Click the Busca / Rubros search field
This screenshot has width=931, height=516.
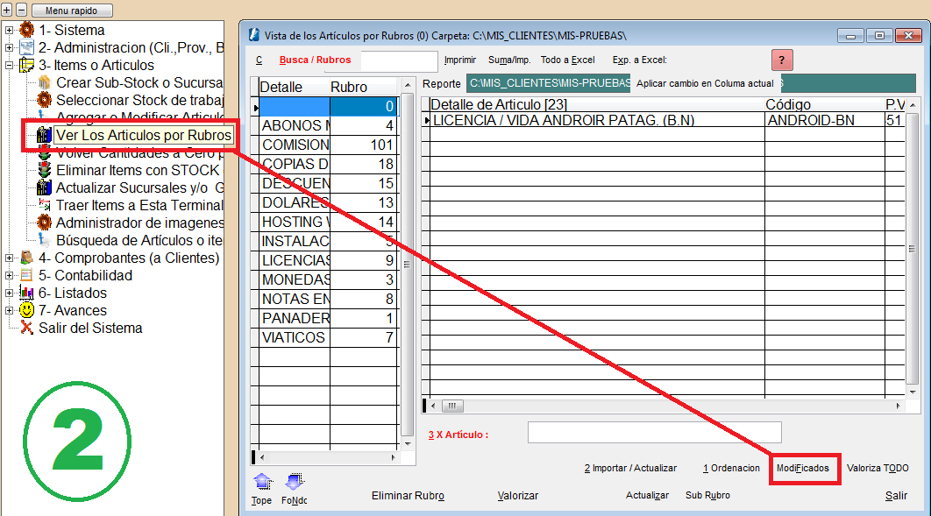pyautogui.click(x=399, y=61)
